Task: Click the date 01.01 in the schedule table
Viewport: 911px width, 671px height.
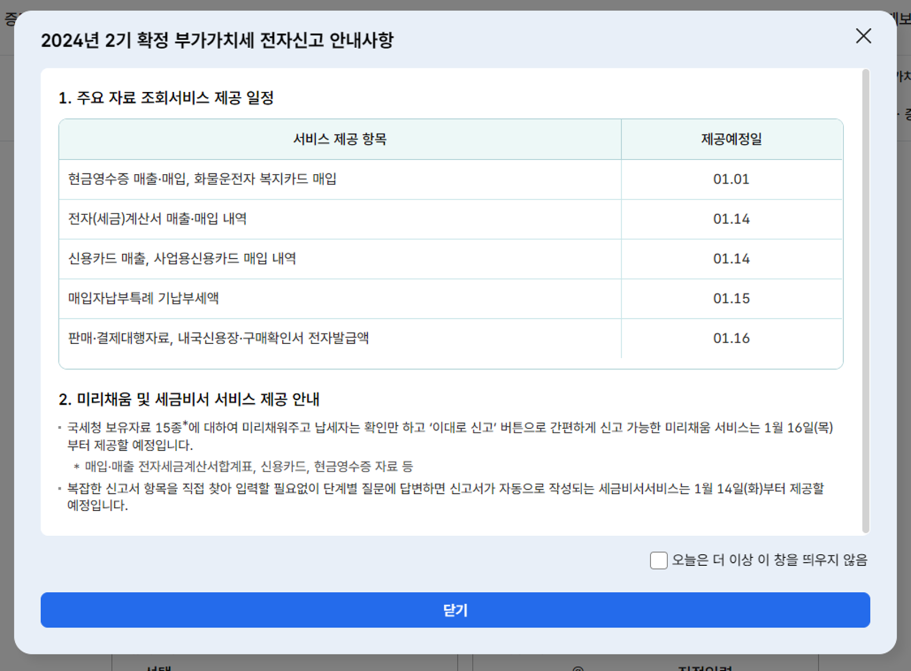Action: pos(732,179)
